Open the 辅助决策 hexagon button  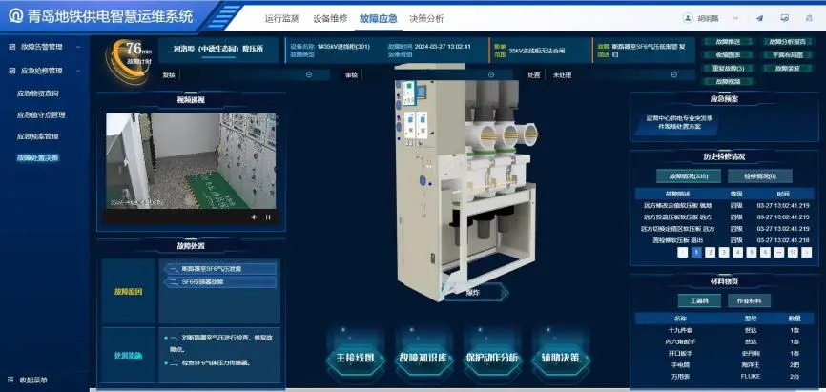pyautogui.click(x=561, y=358)
